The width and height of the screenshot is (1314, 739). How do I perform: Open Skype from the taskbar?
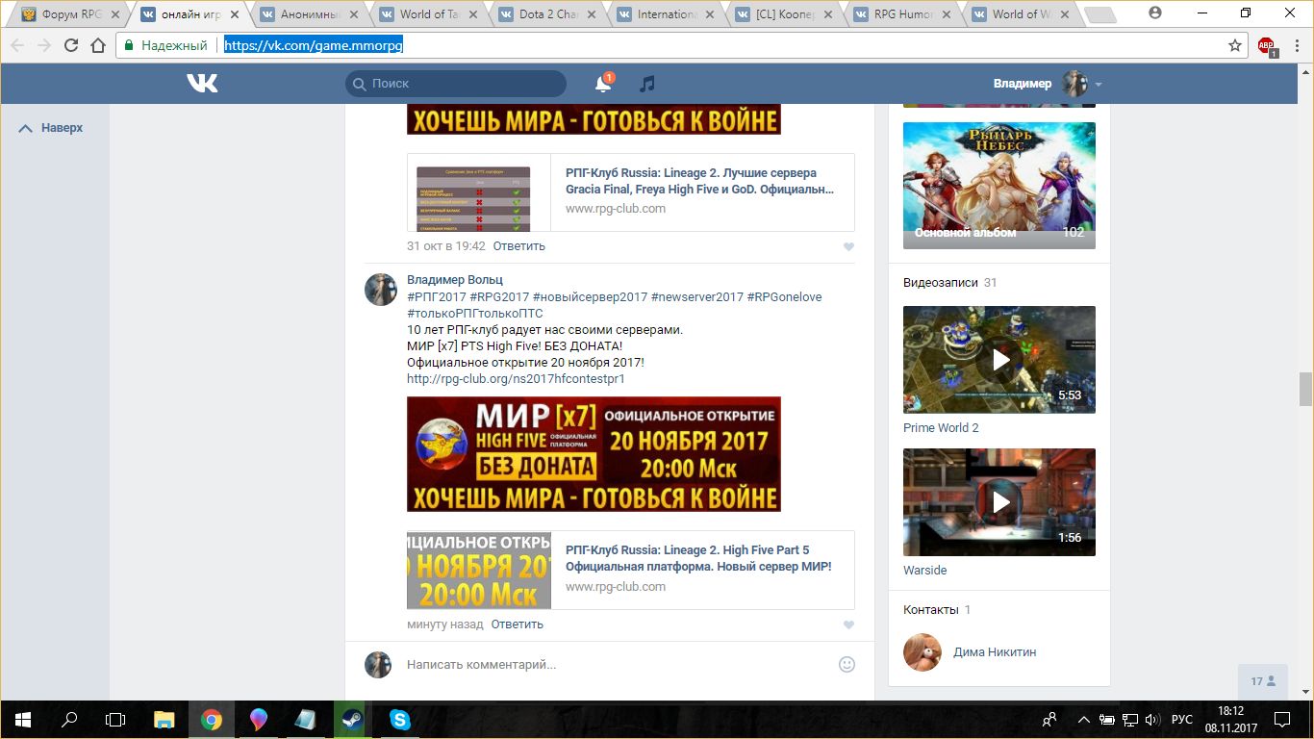click(x=400, y=719)
